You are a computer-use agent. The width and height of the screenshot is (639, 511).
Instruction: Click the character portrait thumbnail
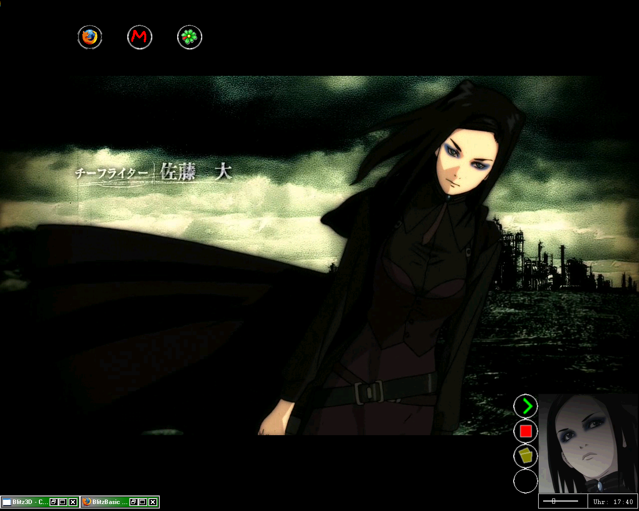(588, 443)
